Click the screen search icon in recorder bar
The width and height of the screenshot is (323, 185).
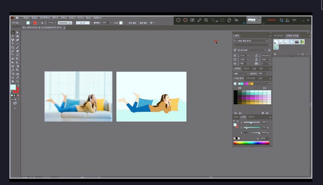click(x=281, y=20)
